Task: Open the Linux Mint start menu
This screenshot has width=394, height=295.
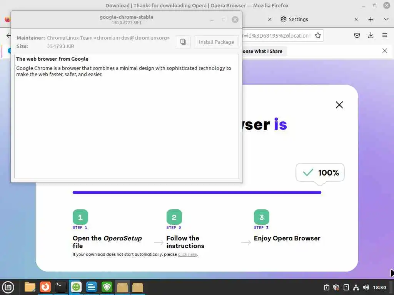Action: (x=8, y=287)
